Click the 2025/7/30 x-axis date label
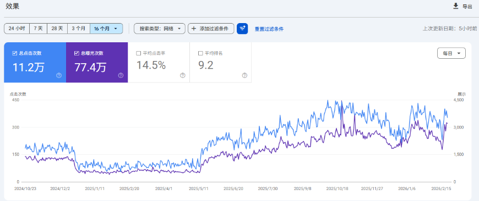 [x=268, y=188]
